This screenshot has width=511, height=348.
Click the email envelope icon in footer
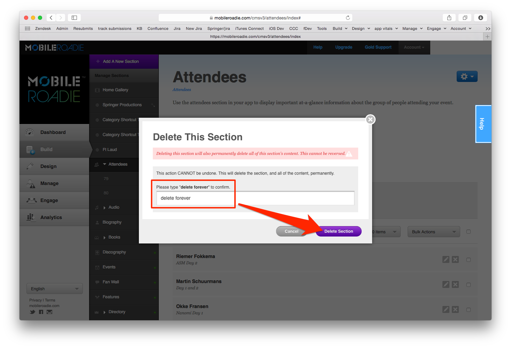click(49, 312)
